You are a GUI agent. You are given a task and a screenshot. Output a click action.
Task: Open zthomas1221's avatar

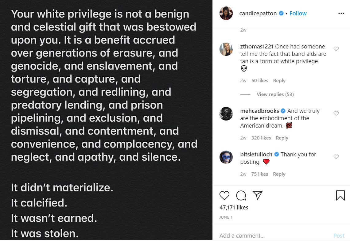click(x=226, y=49)
